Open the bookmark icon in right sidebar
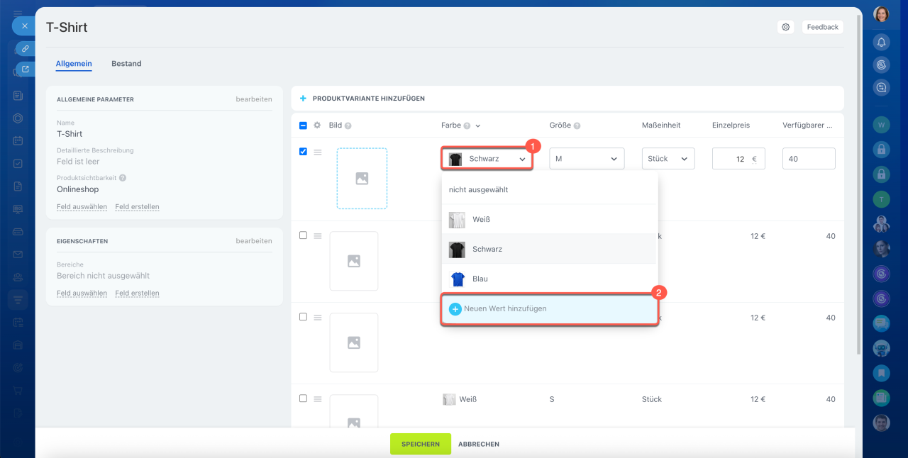The width and height of the screenshot is (908, 458). [x=881, y=373]
